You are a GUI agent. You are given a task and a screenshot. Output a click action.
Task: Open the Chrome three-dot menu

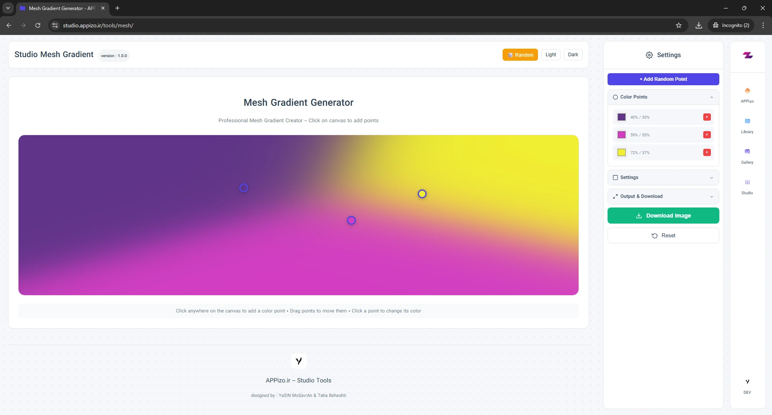point(763,25)
